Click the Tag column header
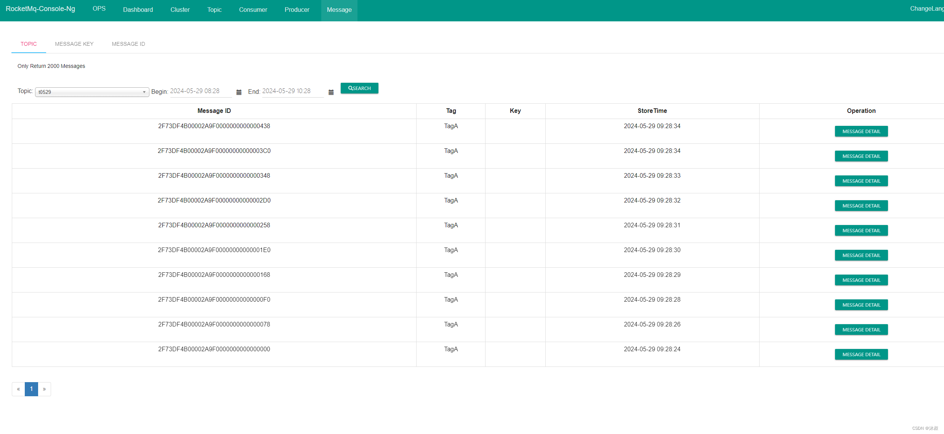The width and height of the screenshot is (944, 434). click(451, 111)
